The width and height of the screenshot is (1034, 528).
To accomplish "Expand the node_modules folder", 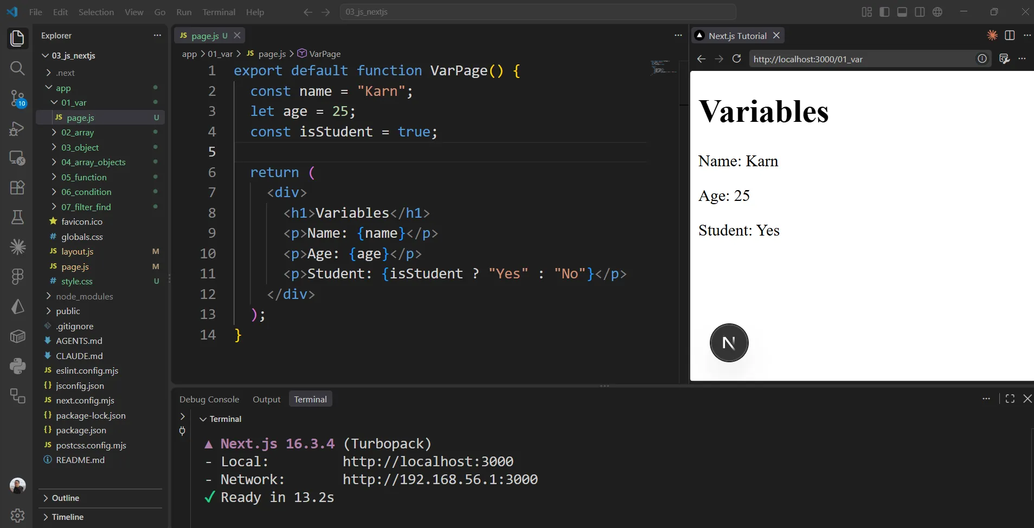I will (x=49, y=296).
